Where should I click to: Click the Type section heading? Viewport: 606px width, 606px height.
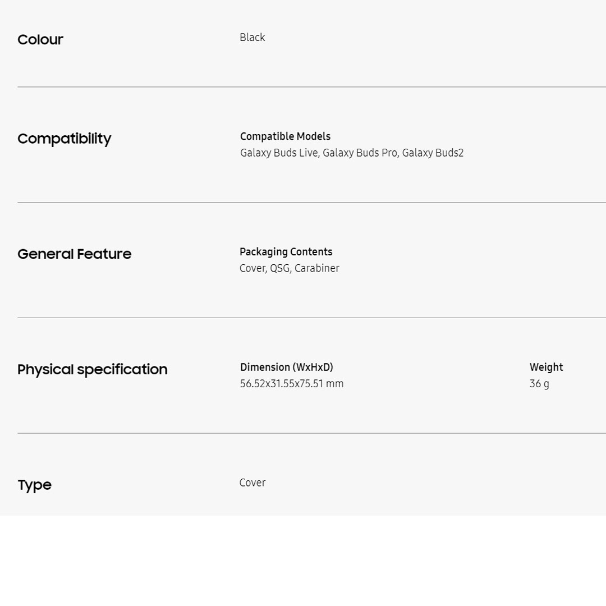click(34, 485)
